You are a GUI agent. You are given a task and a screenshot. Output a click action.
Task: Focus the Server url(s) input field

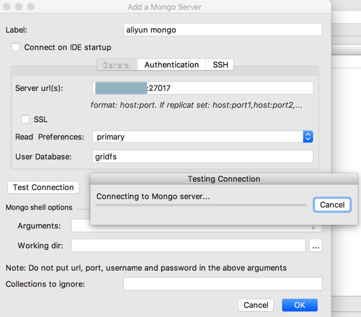229,88
